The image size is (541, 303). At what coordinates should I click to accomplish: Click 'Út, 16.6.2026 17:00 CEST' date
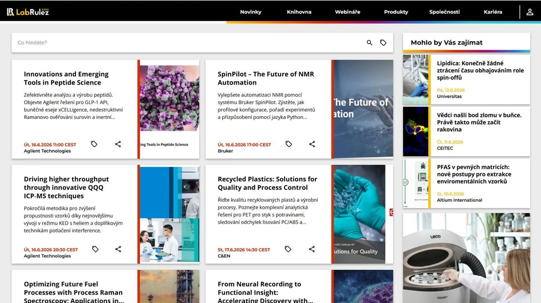[244, 145]
